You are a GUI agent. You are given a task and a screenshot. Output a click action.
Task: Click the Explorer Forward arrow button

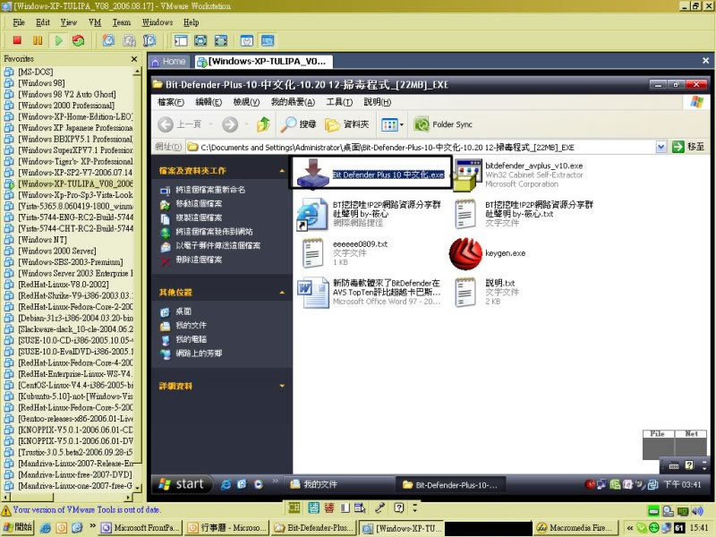[230, 124]
